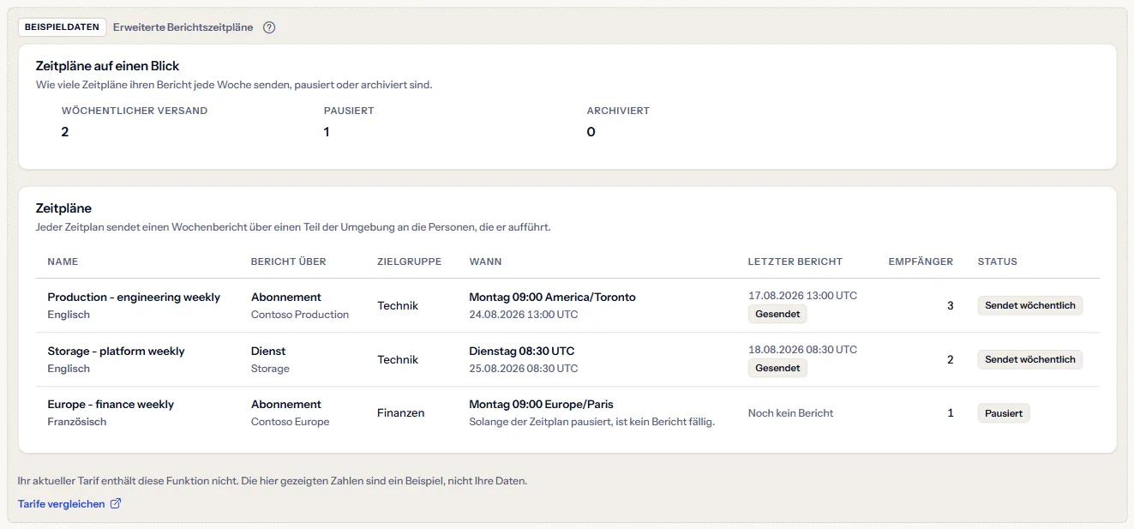Click the WÖCHENTLICHER VERSAND count 2
This screenshot has height=529, width=1134.
click(65, 132)
